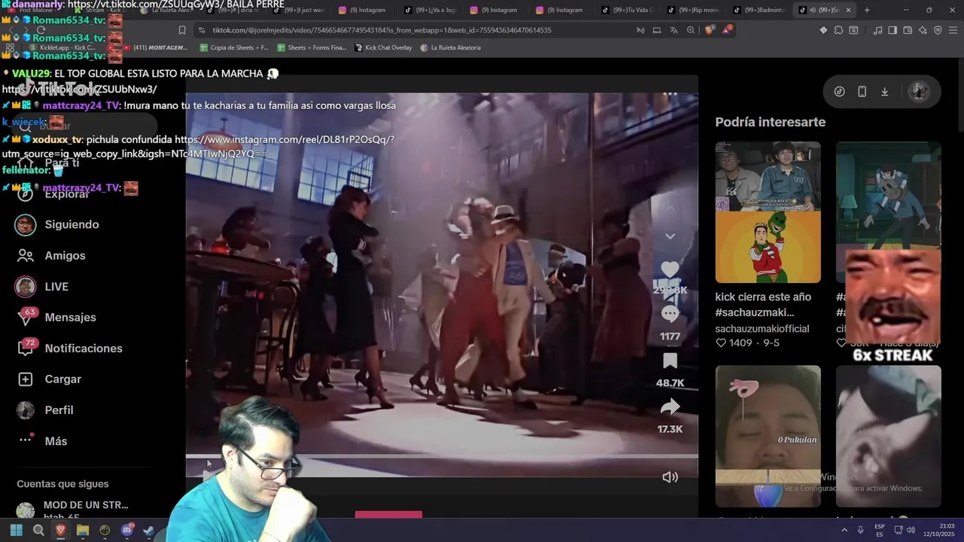The width and height of the screenshot is (964, 542).
Task: Bookmark this page in the address bar
Action: pos(182,30)
